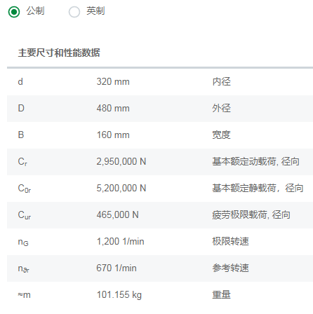The width and height of the screenshot is (313, 314).
Task: Click the 5,200,000 N static load value
Action: pos(121,189)
